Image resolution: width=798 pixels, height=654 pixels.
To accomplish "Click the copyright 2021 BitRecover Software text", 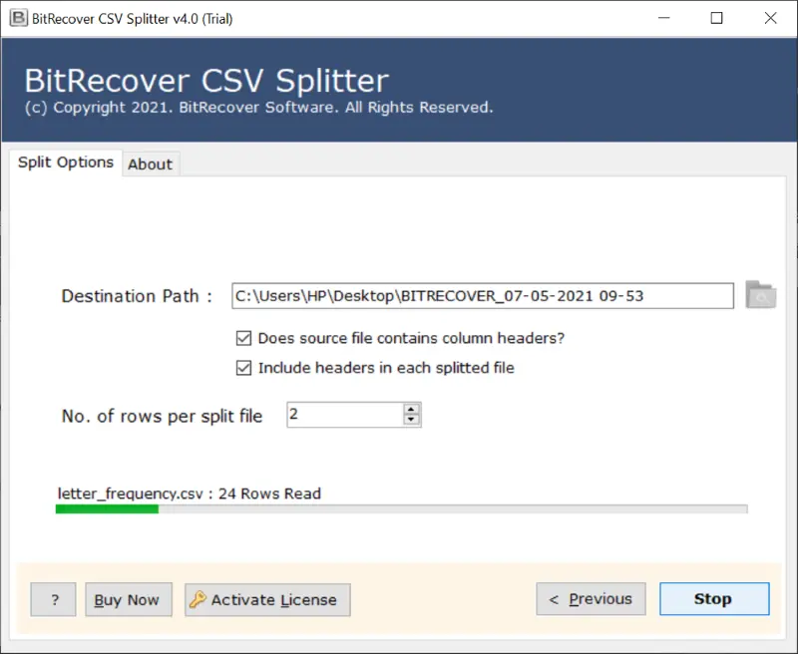I will click(x=258, y=108).
